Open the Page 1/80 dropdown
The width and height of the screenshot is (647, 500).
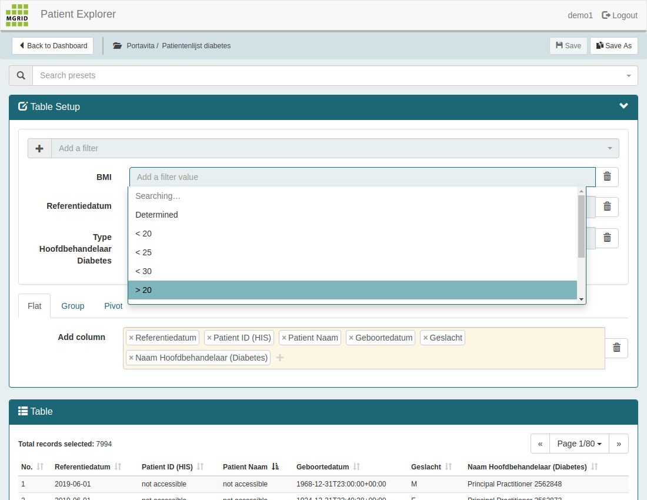click(579, 444)
